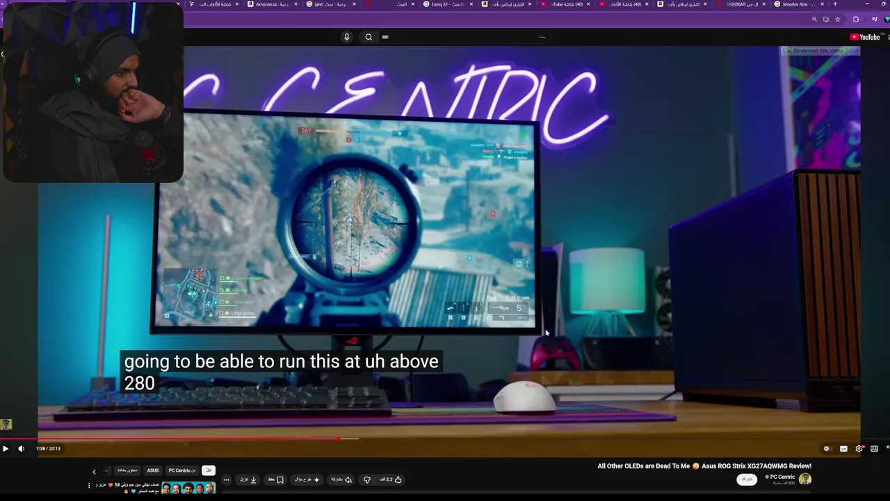This screenshot has width=890, height=501.
Task: Switch to the Monitor Arm browser tab
Action: point(799,4)
